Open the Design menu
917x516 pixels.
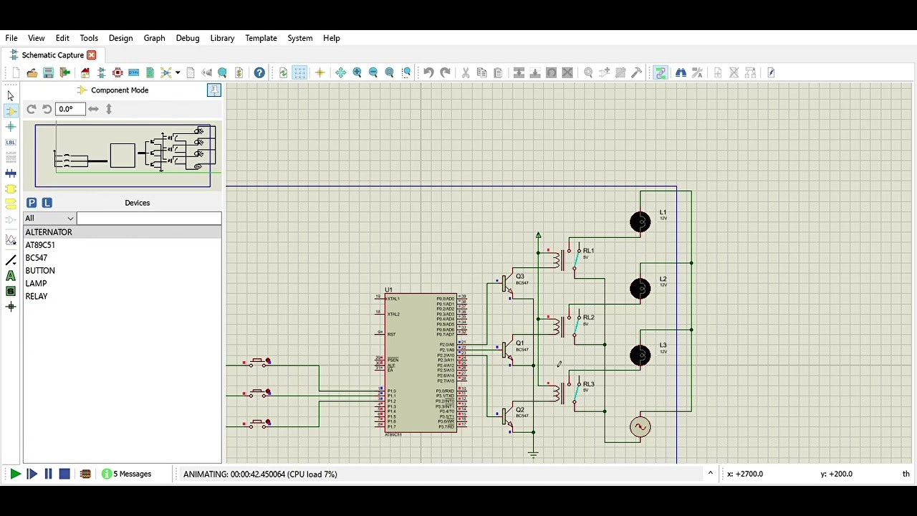pyautogui.click(x=120, y=38)
